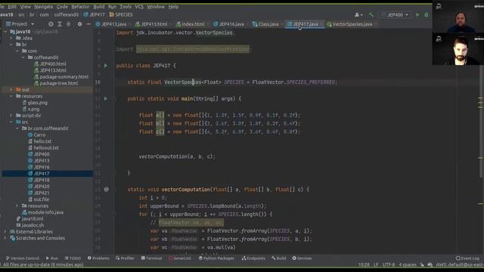Select JEP400.html in project tree

point(50,63)
